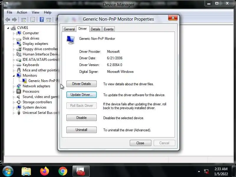Click the Forward arrow toolbar icon

coord(14,19)
